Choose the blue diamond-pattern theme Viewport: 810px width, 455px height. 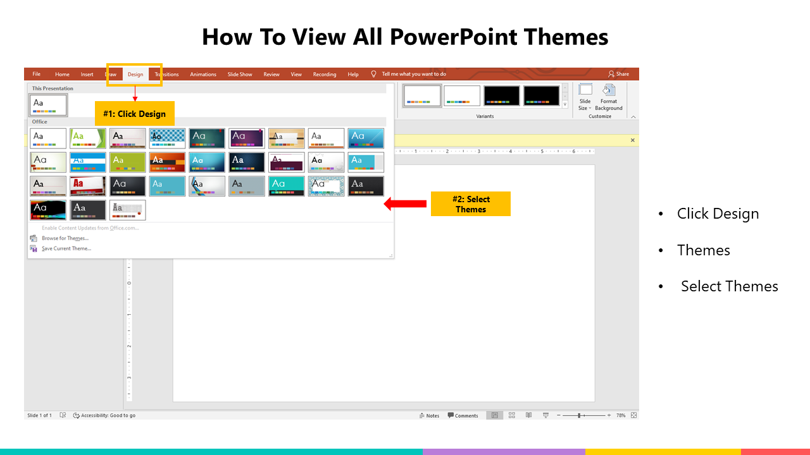167,138
